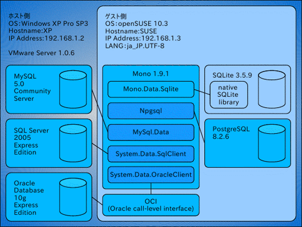
Task: Click the 'ゲスト側' heading
Action: [115, 16]
